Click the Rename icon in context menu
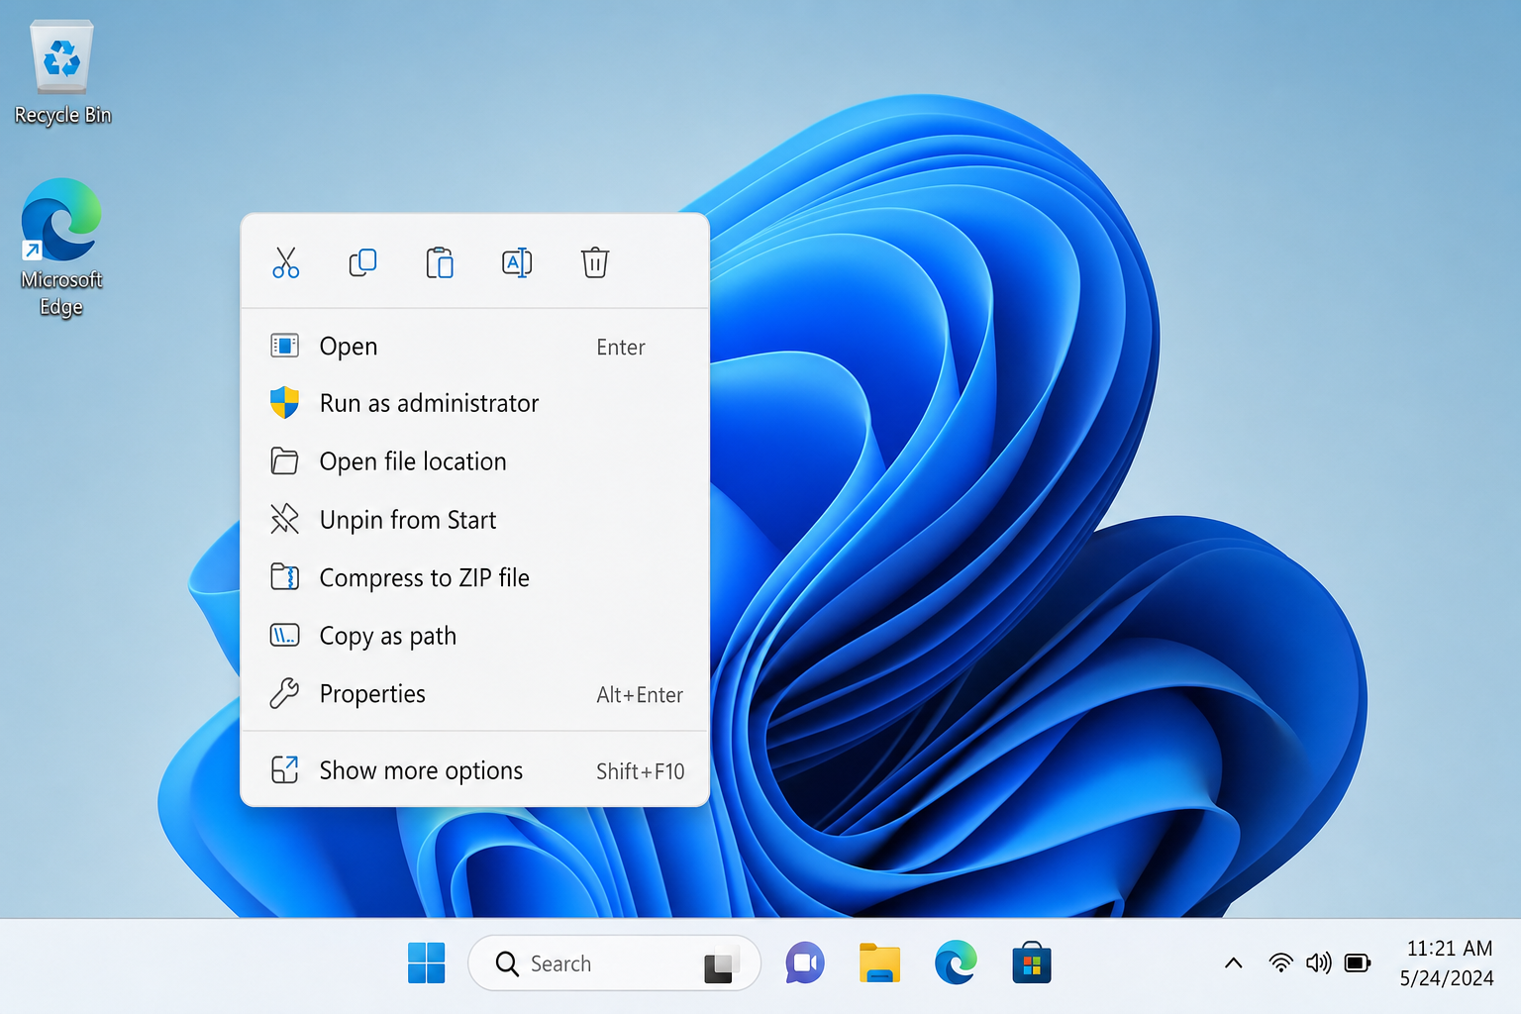 click(x=517, y=262)
